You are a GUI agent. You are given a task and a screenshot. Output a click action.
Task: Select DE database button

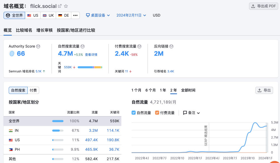click(x=63, y=15)
